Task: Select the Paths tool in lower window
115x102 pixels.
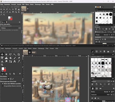Action: pyautogui.click(x=10, y=61)
